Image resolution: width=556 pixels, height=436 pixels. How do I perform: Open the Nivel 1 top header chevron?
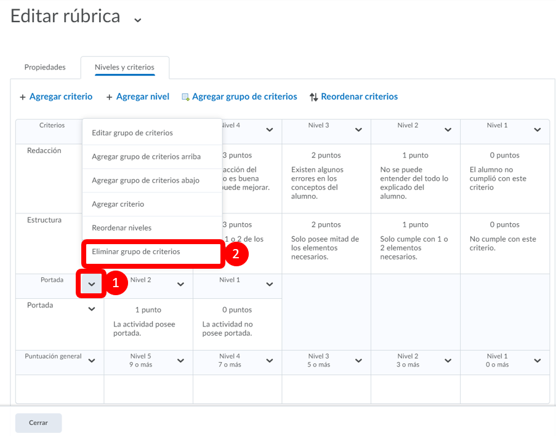[x=538, y=130]
